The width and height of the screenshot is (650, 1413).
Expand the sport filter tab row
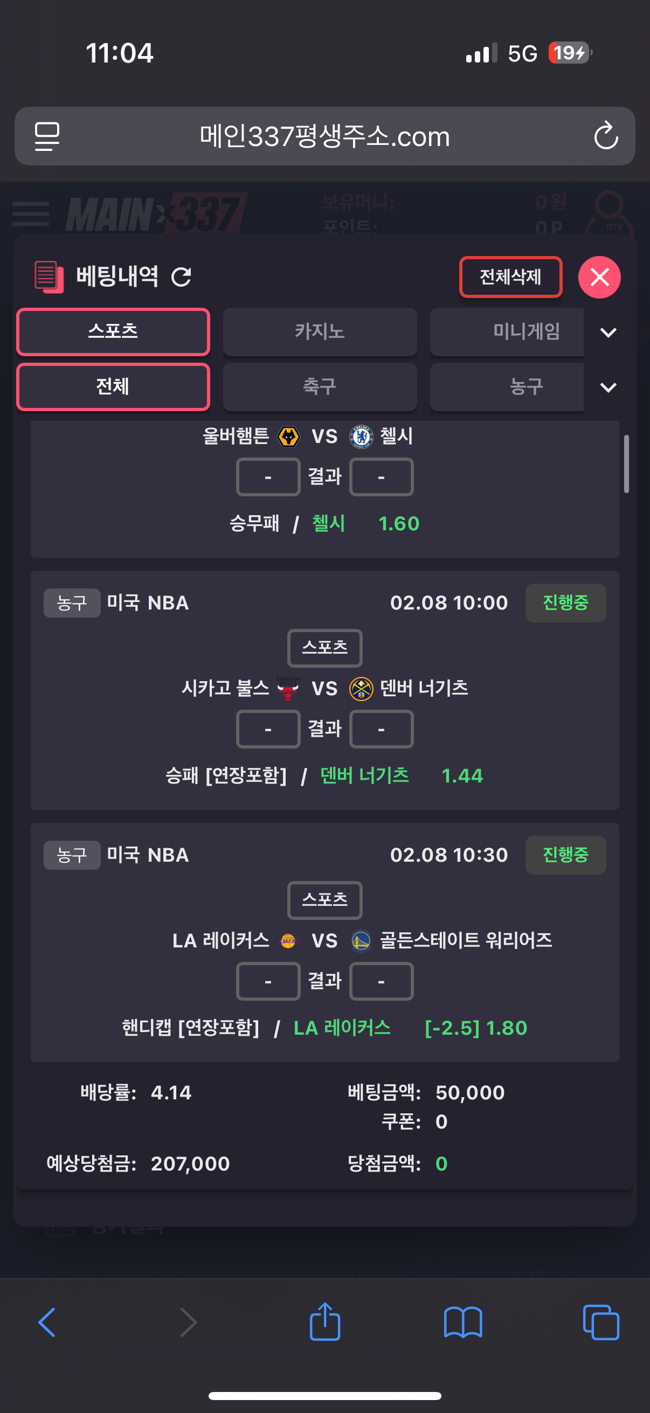coord(608,387)
